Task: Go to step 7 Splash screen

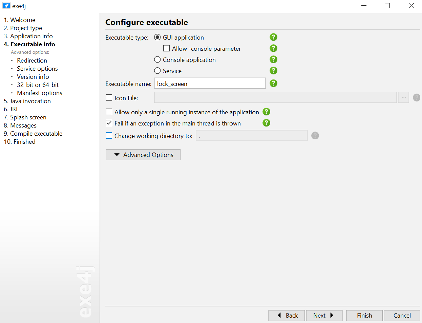Action: click(x=25, y=117)
